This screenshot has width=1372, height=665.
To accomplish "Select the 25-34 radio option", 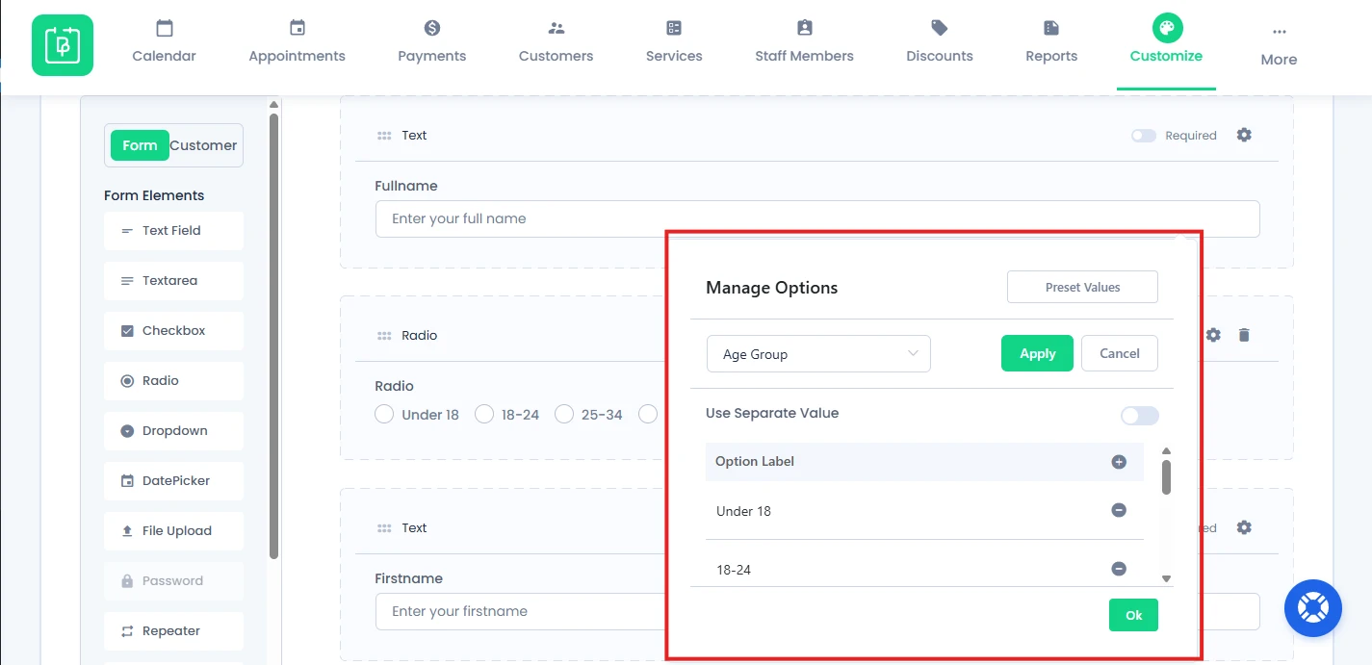I will pyautogui.click(x=564, y=415).
